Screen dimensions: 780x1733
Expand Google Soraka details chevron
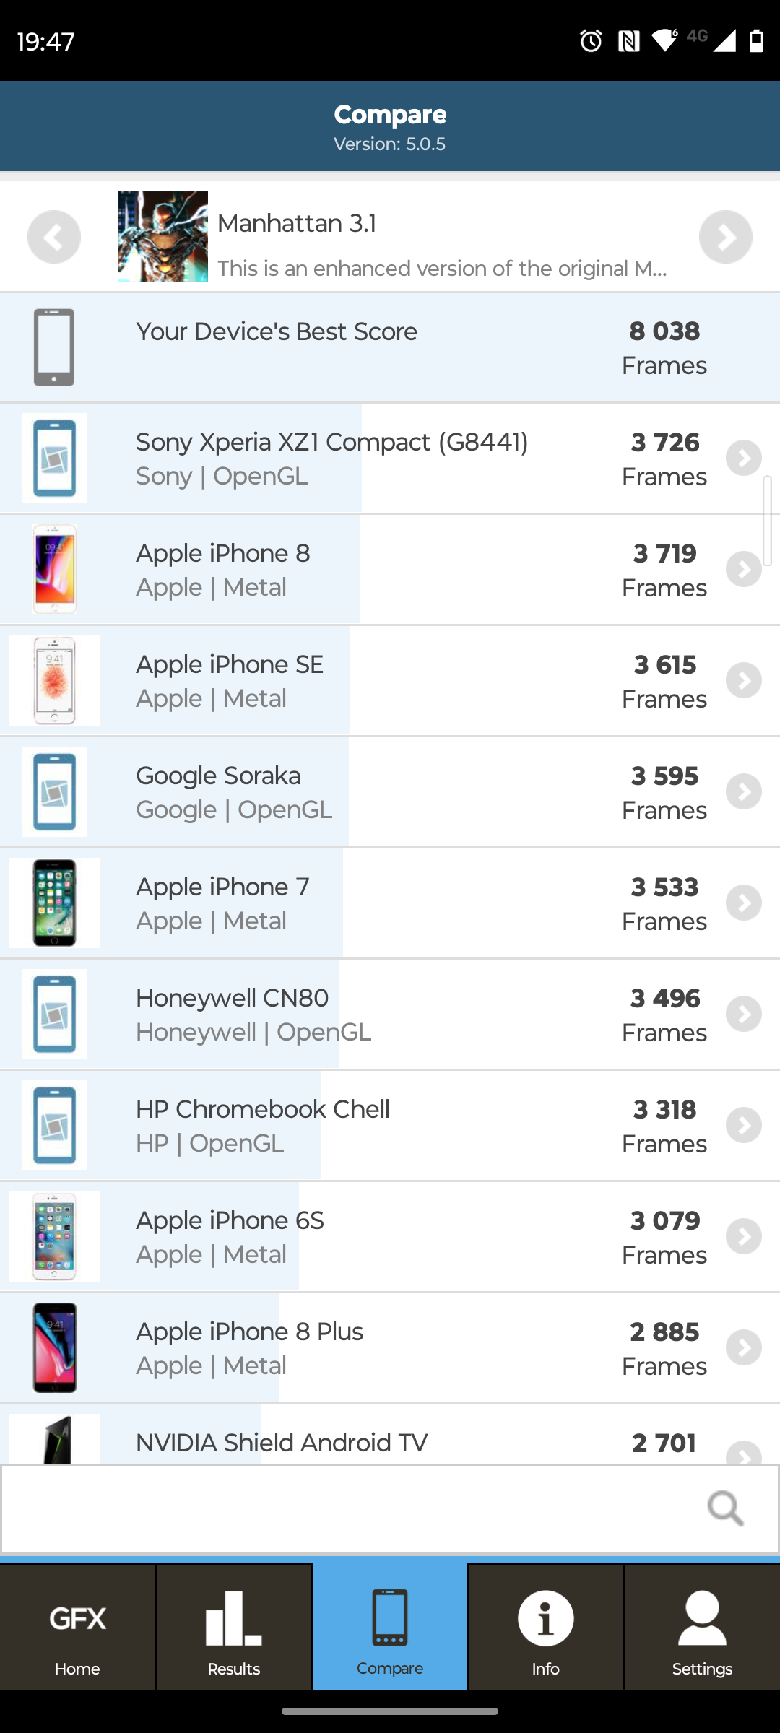pos(744,792)
